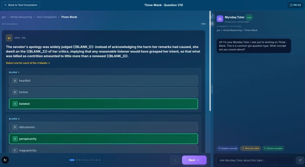Click the first progress dot indicator
Screen dimensions: 305x167
(72, 160)
